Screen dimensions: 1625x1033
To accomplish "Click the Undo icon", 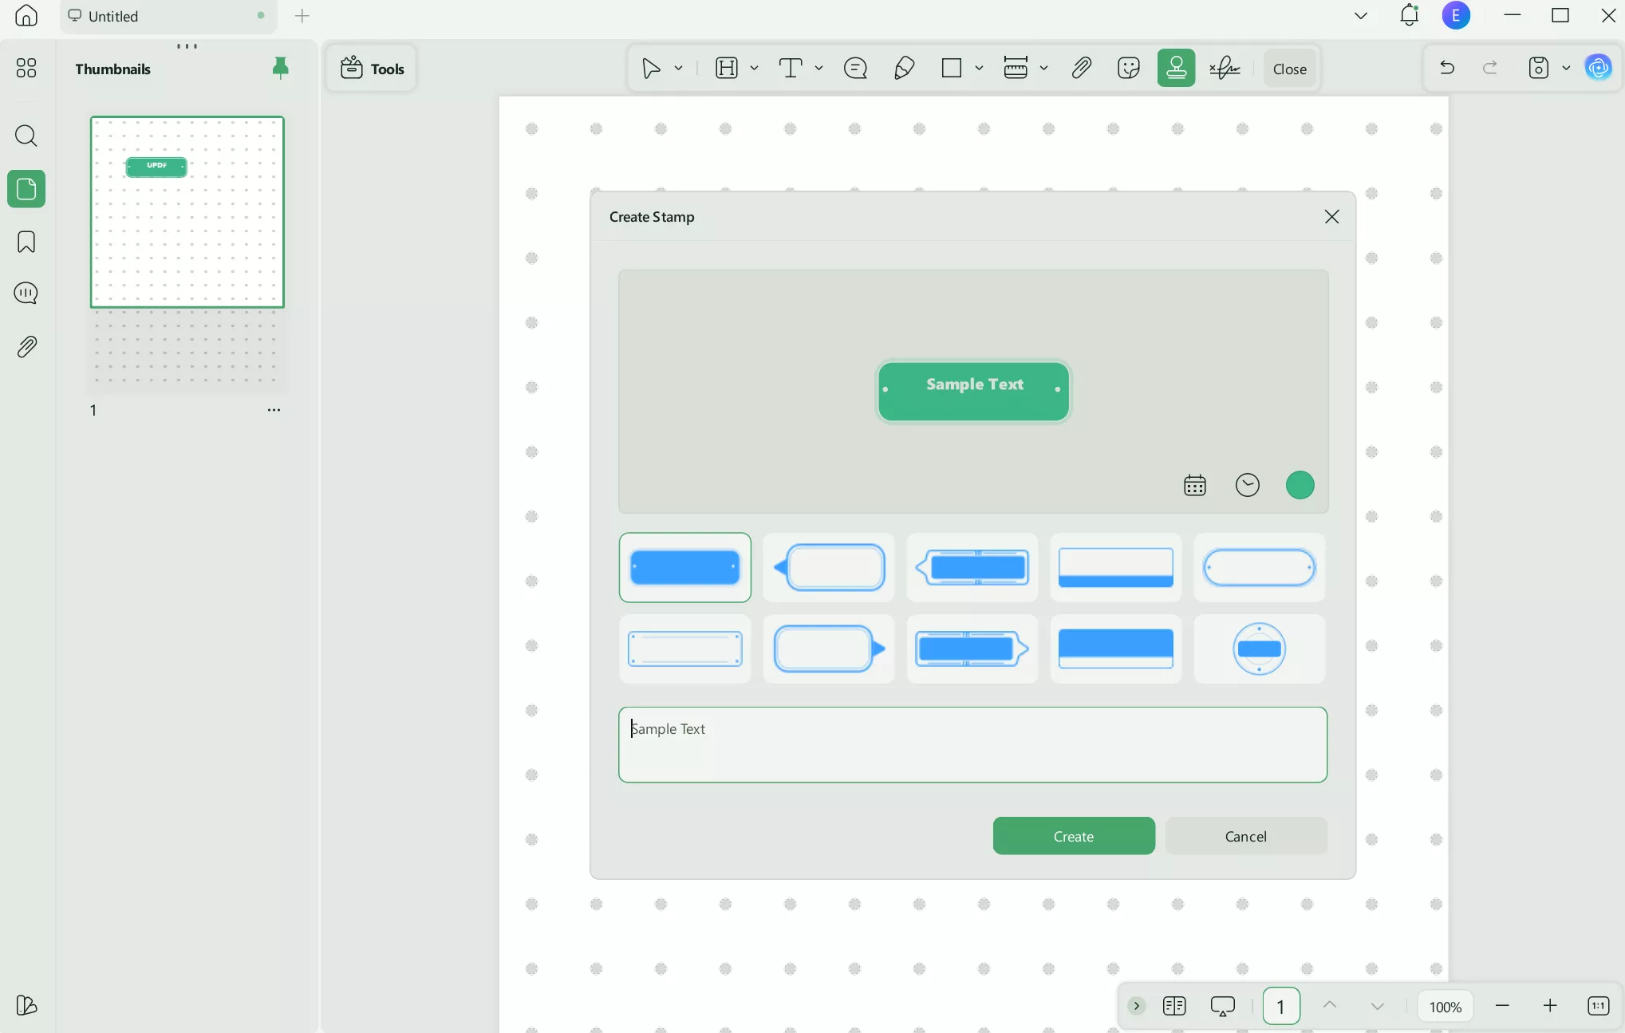I will click(1447, 68).
